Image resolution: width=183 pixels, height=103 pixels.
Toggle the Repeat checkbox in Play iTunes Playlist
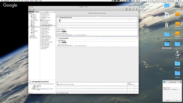58,40
